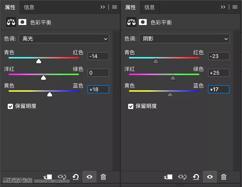Open the left panel's flyout menu
The height and width of the screenshot is (187, 242).
[x=114, y=7]
